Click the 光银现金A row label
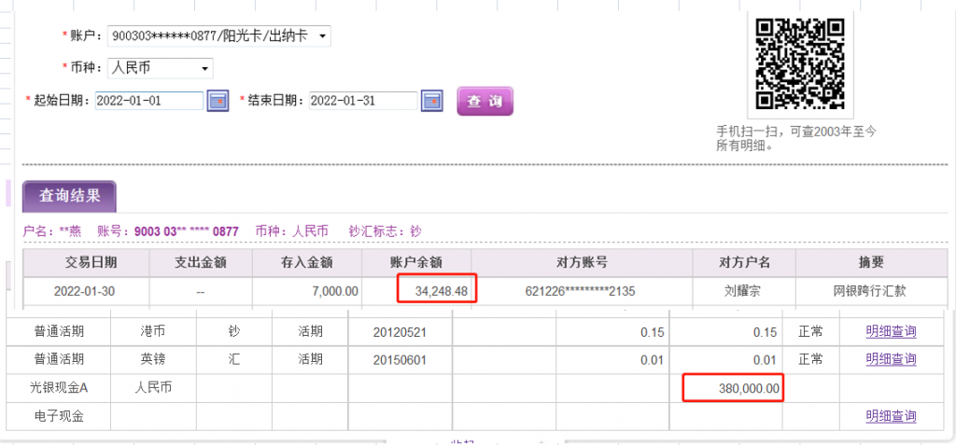 pyautogui.click(x=59, y=388)
